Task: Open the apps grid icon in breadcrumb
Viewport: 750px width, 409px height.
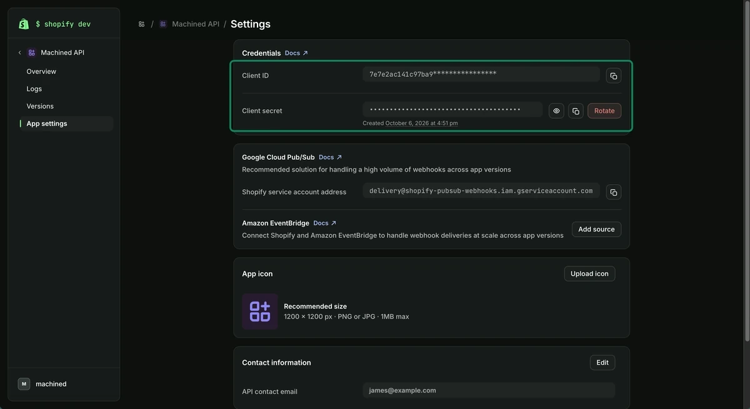Action: coord(141,24)
